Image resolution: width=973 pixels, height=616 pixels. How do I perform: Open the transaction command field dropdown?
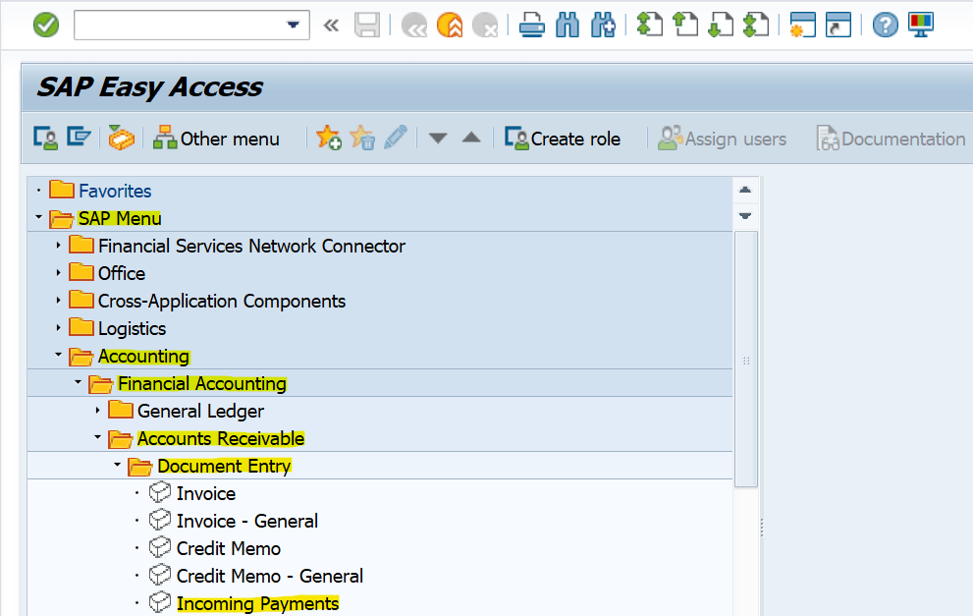point(293,26)
